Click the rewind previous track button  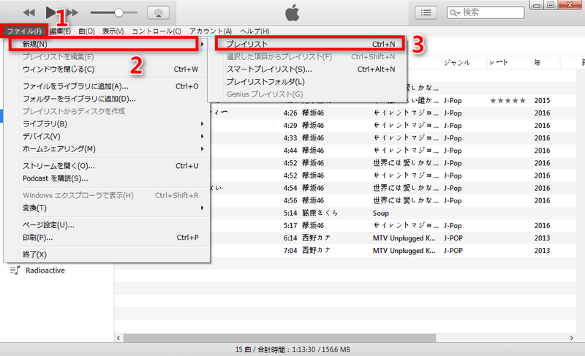[29, 12]
